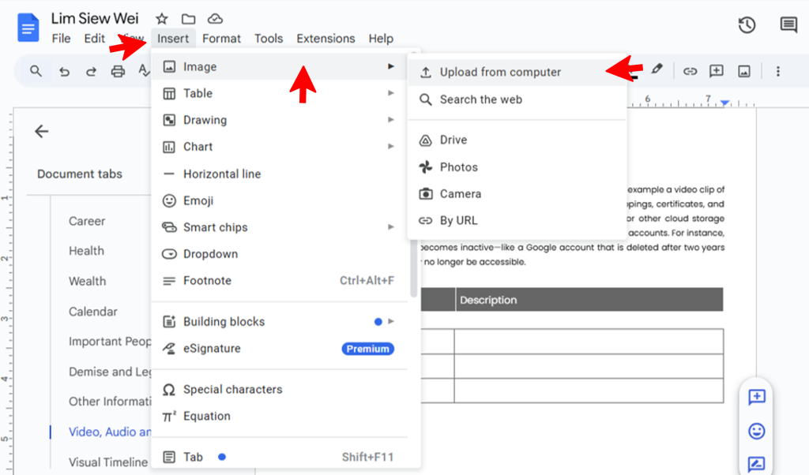Viewport: 809px width, 475px height.
Task: Open the Format menu
Action: click(221, 39)
